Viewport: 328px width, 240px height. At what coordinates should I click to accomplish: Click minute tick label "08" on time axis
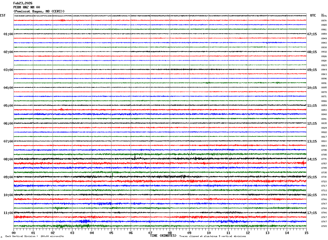point(170,233)
